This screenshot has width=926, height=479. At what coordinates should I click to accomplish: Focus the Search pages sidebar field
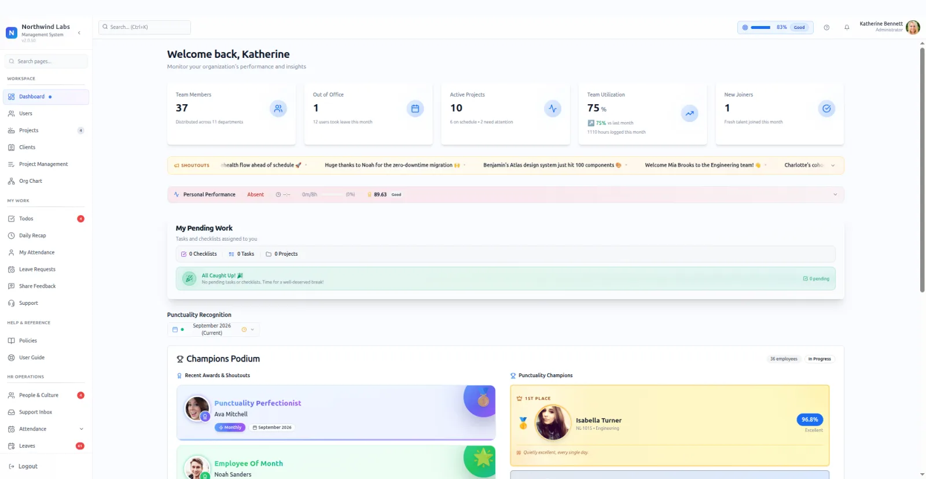[x=46, y=61]
